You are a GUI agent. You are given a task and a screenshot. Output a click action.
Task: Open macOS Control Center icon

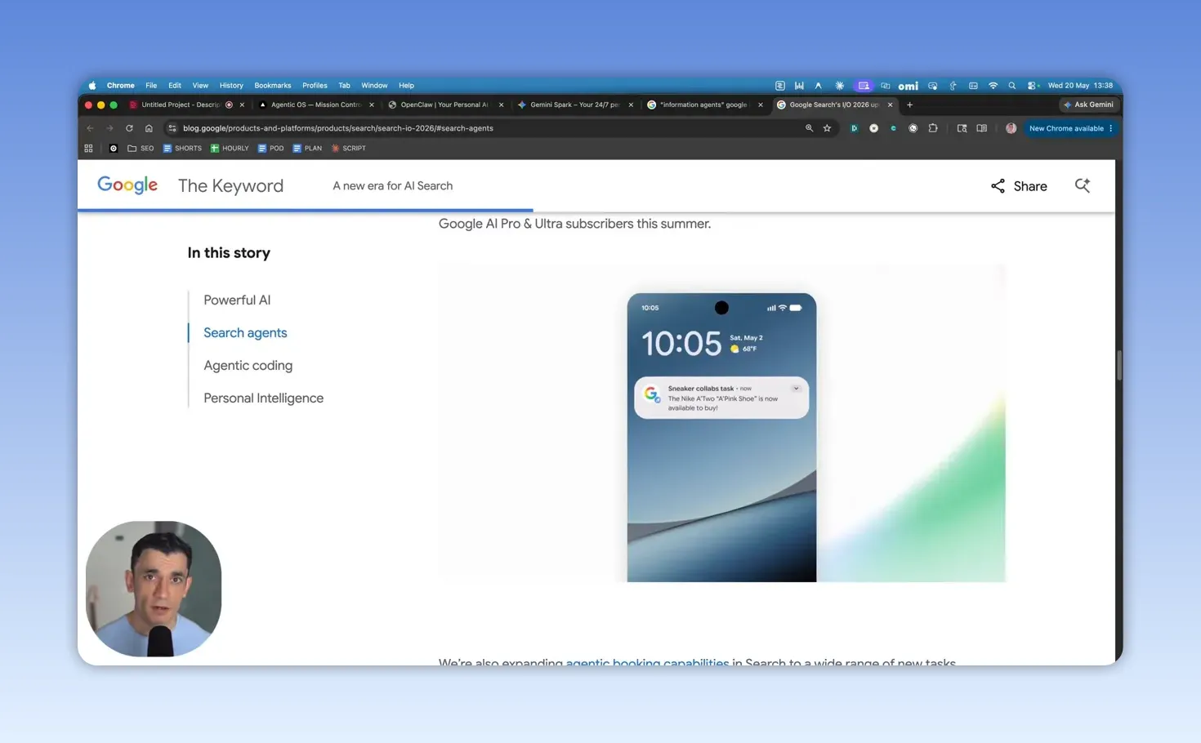point(1033,86)
